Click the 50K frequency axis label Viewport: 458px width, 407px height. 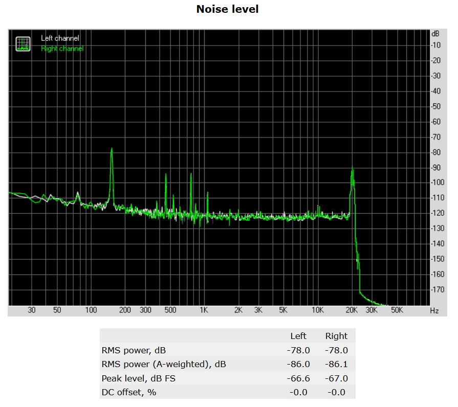(397, 310)
